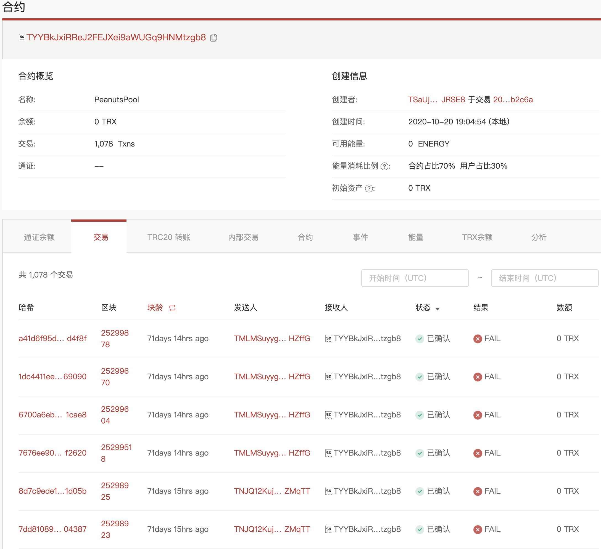
Task: Click the green 已确认 check icon in the second row
Action: click(420, 377)
